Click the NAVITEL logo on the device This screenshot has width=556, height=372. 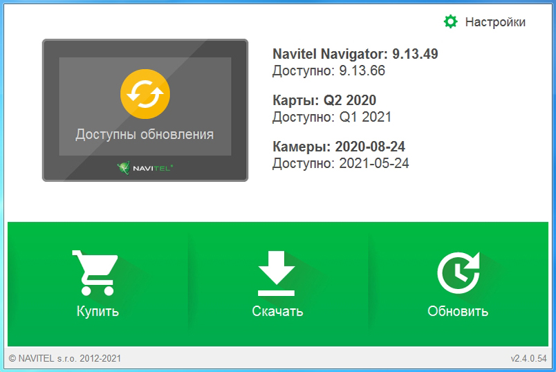(x=145, y=167)
